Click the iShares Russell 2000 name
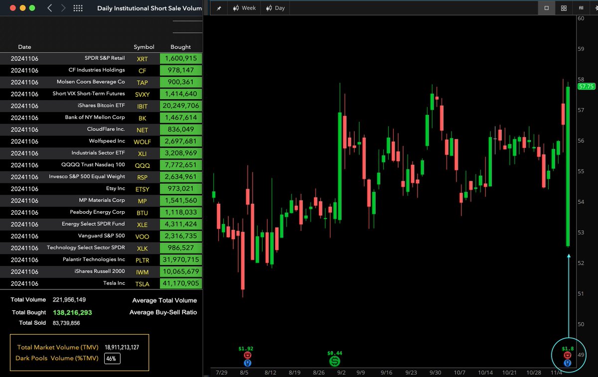Viewport: 598px width, 377px height. tap(100, 271)
